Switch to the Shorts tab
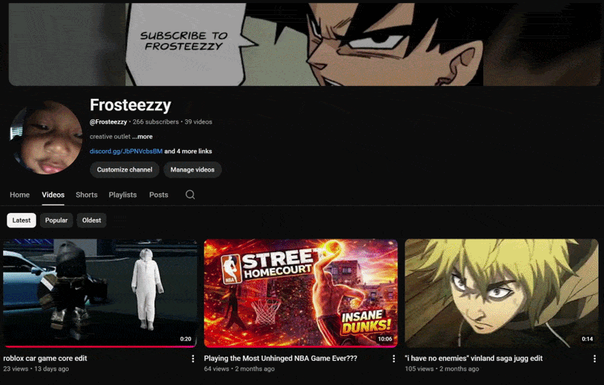604x385 pixels. (87, 195)
